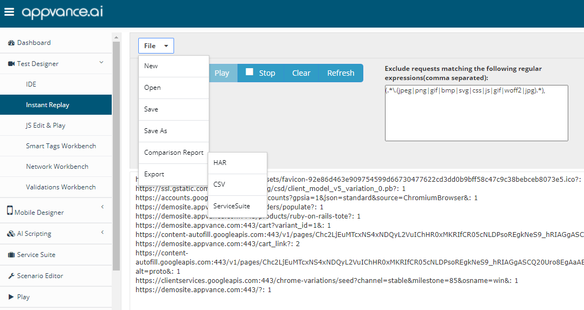
Task: Open Network Workbench
Action: click(56, 167)
